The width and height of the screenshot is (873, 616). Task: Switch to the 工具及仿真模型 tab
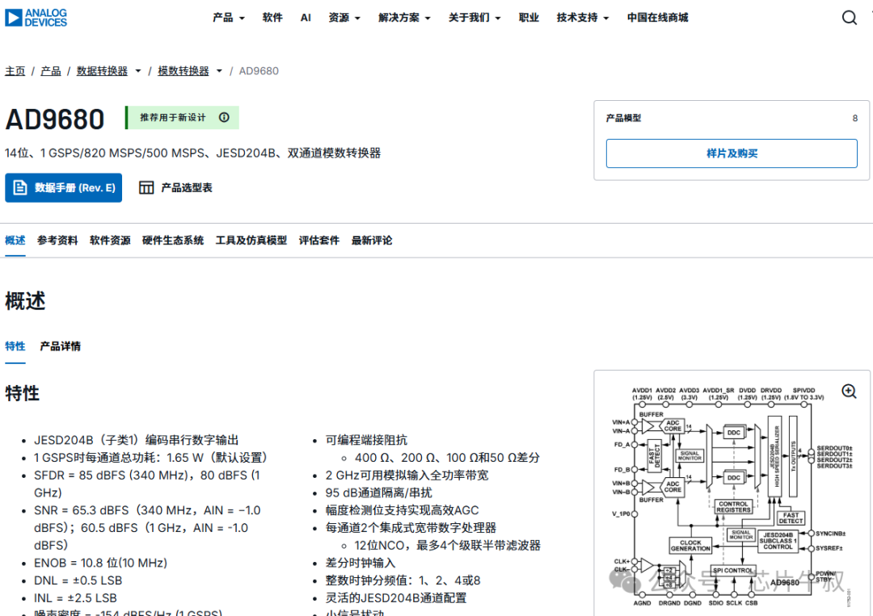[x=251, y=240]
